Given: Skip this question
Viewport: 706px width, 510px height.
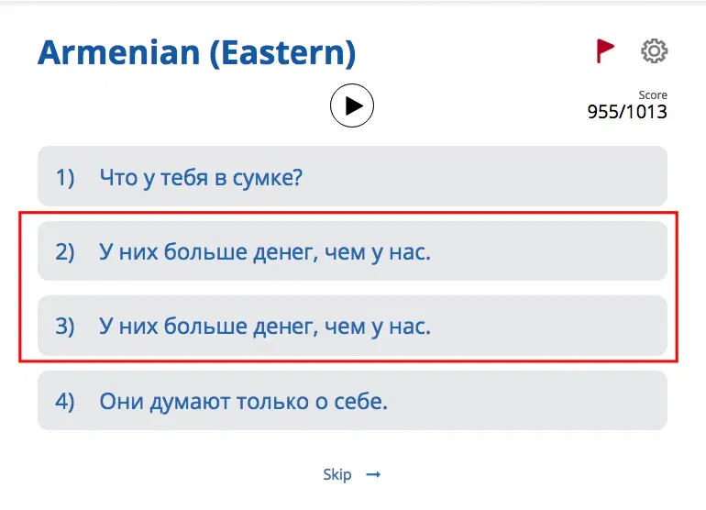Looking at the screenshot, I should [337, 474].
